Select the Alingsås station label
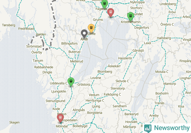Viewport: 191px width, 133px height. click(79, 110)
